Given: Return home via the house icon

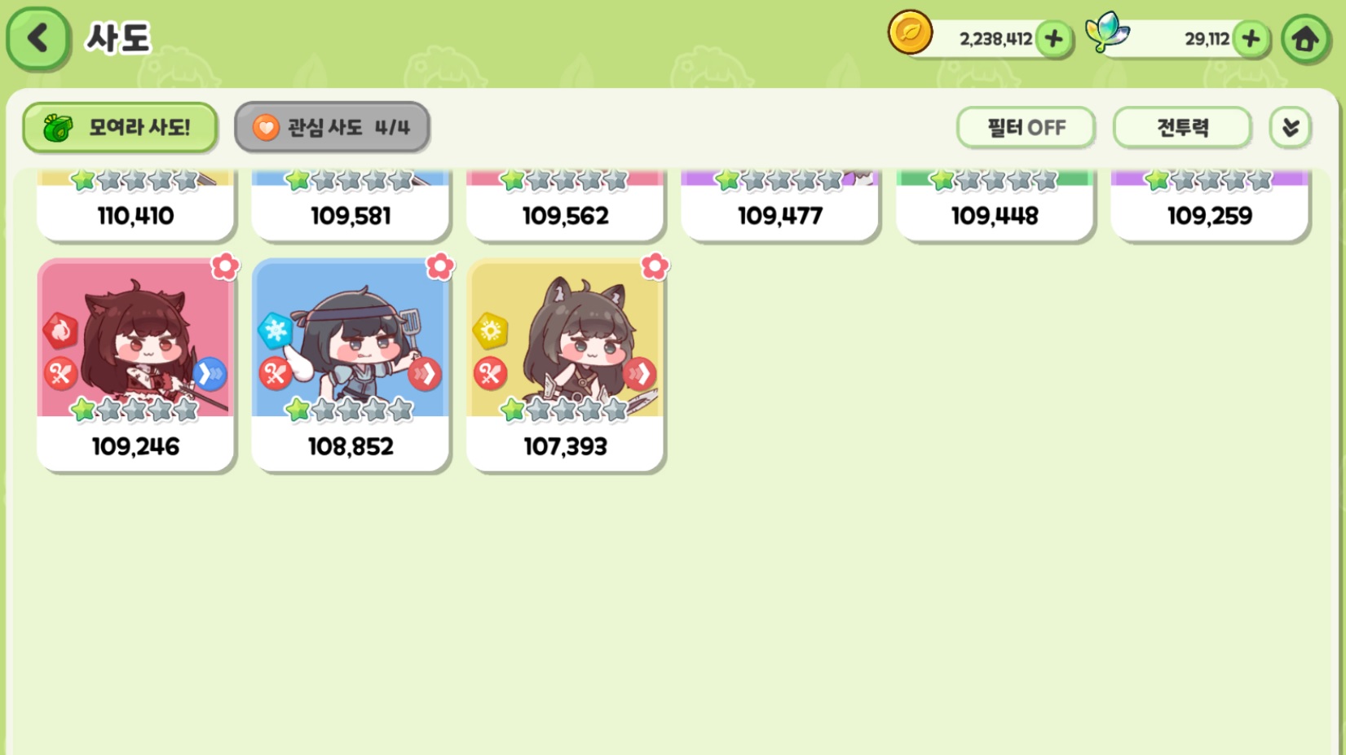Looking at the screenshot, I should pos(1305,38).
